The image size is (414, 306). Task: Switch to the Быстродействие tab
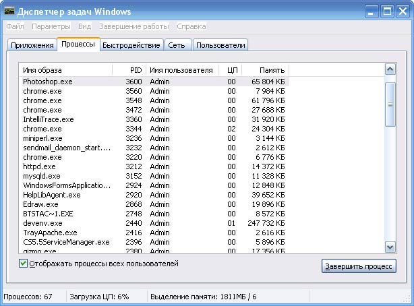pos(131,45)
